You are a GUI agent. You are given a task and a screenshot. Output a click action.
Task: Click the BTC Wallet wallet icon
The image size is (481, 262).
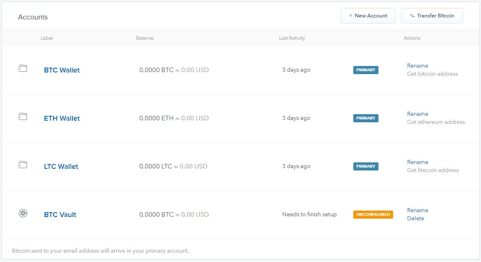[x=23, y=68]
